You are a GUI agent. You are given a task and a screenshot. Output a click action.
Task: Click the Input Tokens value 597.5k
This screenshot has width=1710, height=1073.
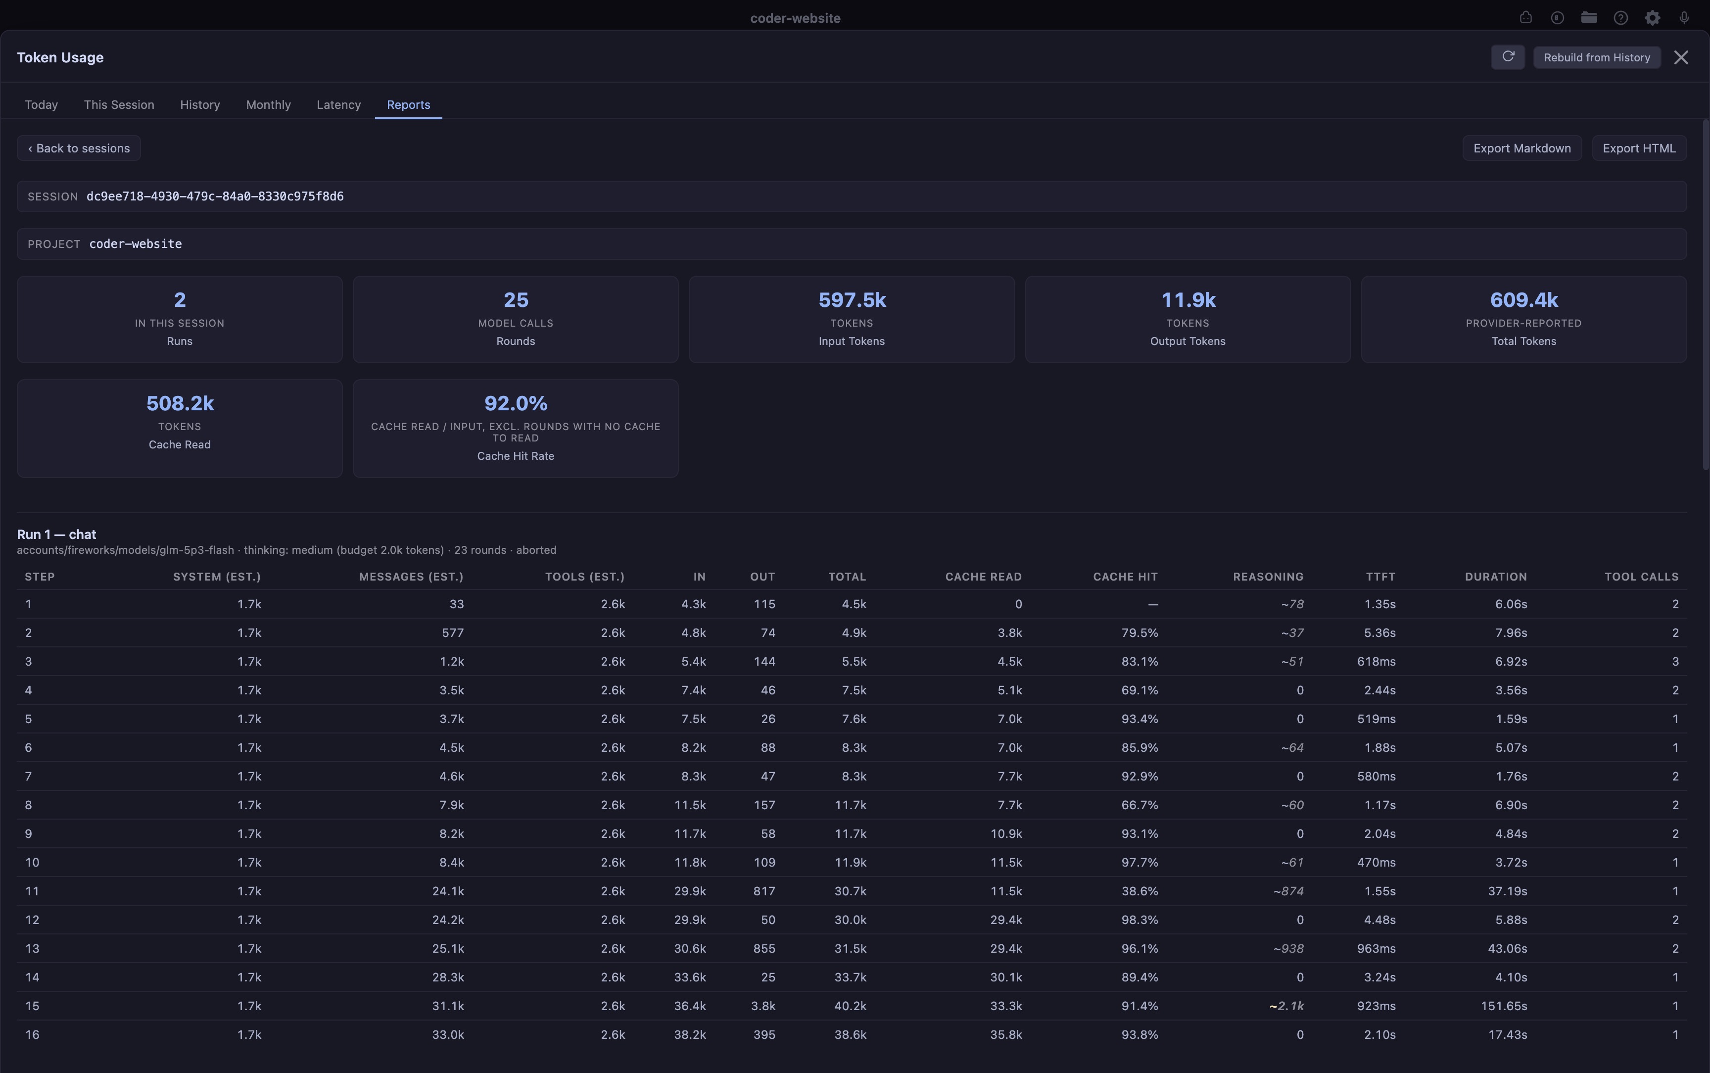pyautogui.click(x=852, y=300)
